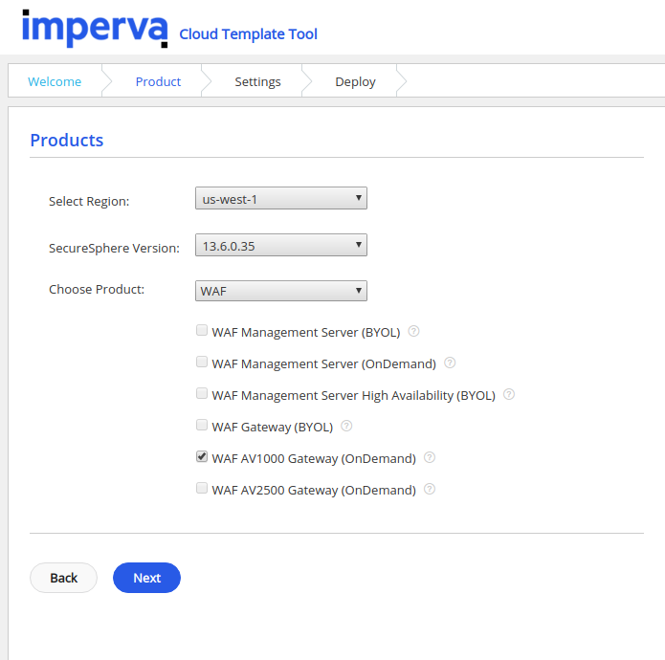The width and height of the screenshot is (665, 660).
Task: Select WAF Management Server High Availability checkbox
Action: pos(202,394)
